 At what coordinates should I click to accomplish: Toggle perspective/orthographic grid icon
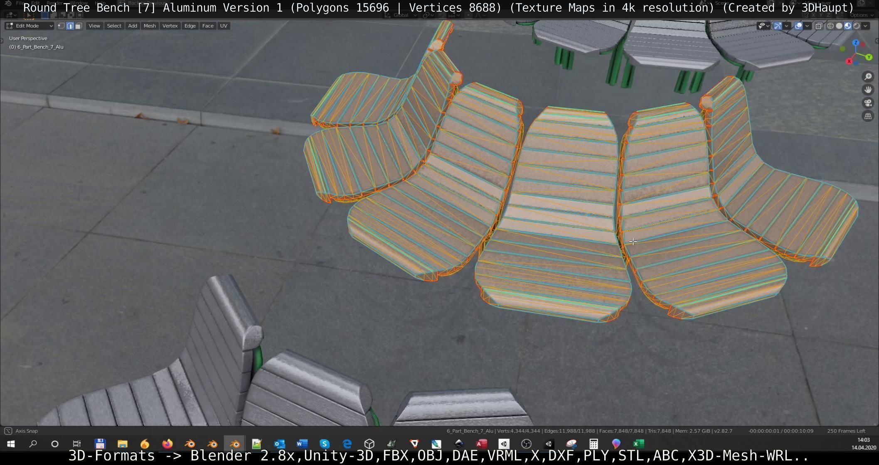tap(868, 116)
